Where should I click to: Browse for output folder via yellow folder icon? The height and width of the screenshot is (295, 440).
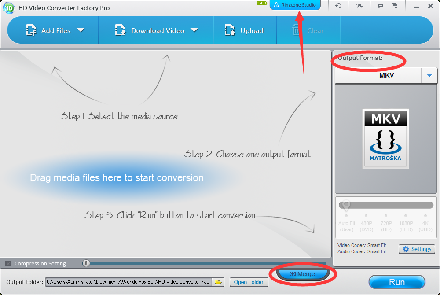[x=218, y=282]
